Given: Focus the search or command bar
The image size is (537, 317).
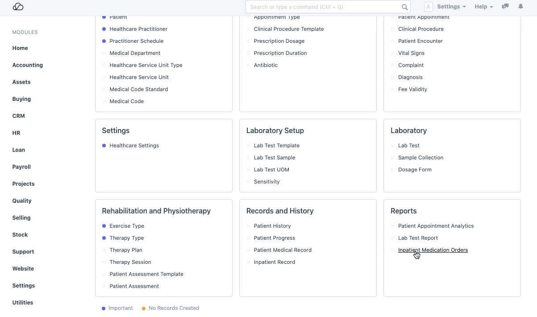Looking at the screenshot, I should [x=324, y=7].
